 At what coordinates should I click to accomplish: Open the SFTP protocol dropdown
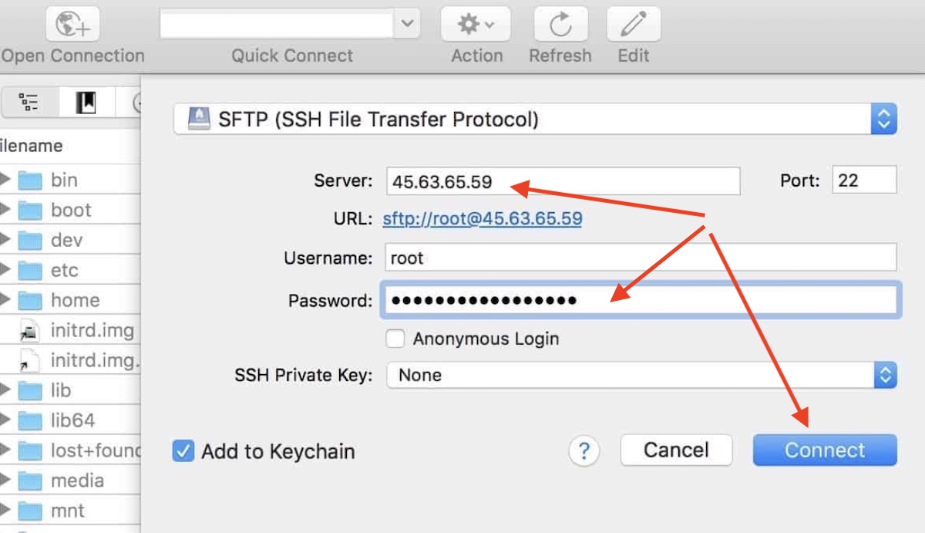click(x=883, y=120)
